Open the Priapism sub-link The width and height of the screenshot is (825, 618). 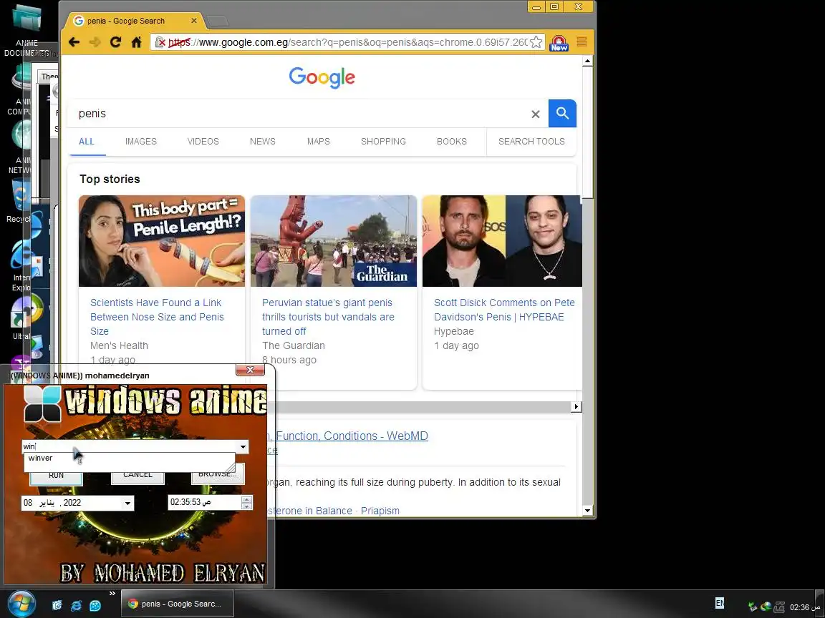(380, 511)
